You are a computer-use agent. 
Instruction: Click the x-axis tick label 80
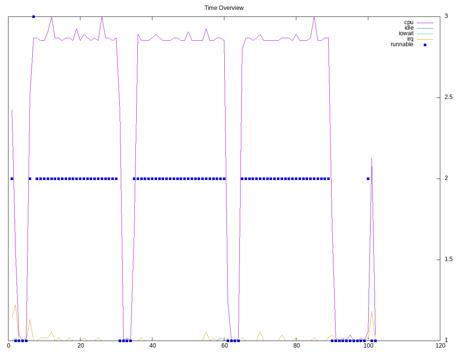(296, 346)
